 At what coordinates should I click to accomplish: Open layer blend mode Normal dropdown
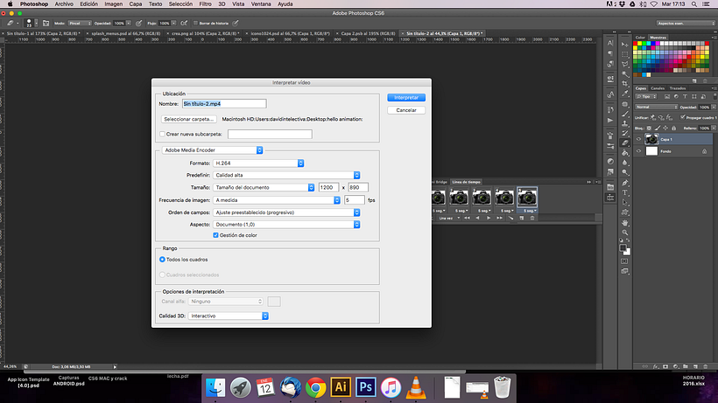click(656, 107)
